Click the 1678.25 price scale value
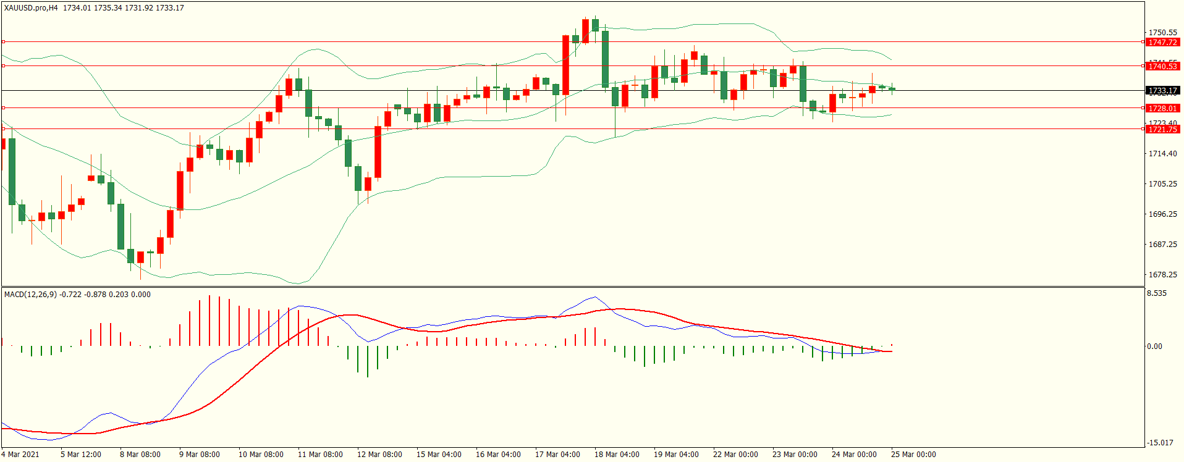The height and width of the screenshot is (462, 1184). tap(1162, 275)
